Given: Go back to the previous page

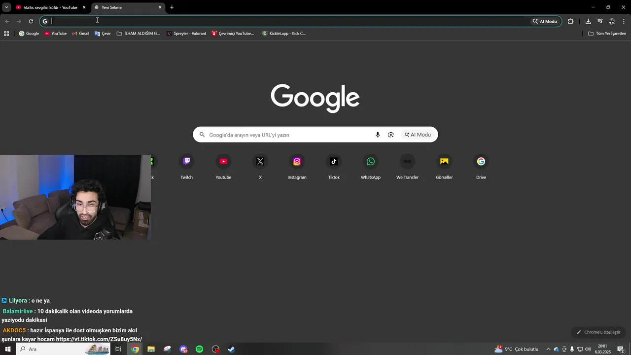Looking at the screenshot, I should tap(7, 21).
